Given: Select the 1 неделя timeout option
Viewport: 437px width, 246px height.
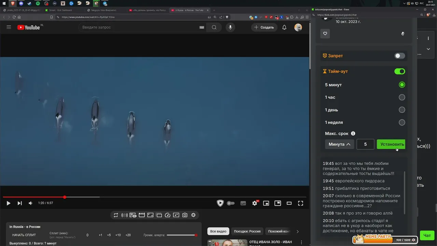Looking at the screenshot, I should pyautogui.click(x=402, y=122).
